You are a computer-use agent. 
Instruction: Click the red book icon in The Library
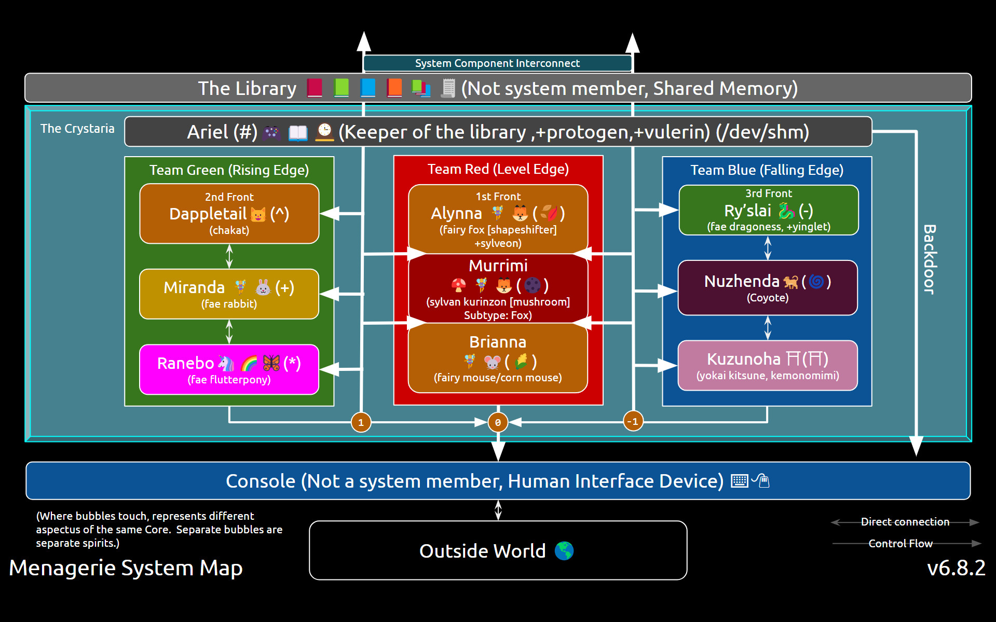point(315,88)
